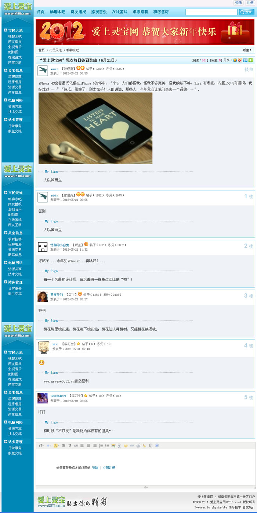
Task: Open font size dropdown in editor
Action: [41, 445]
